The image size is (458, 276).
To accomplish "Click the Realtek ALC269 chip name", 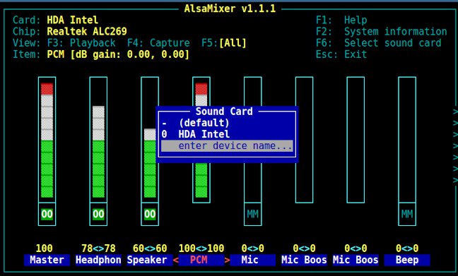I will tap(87, 32).
